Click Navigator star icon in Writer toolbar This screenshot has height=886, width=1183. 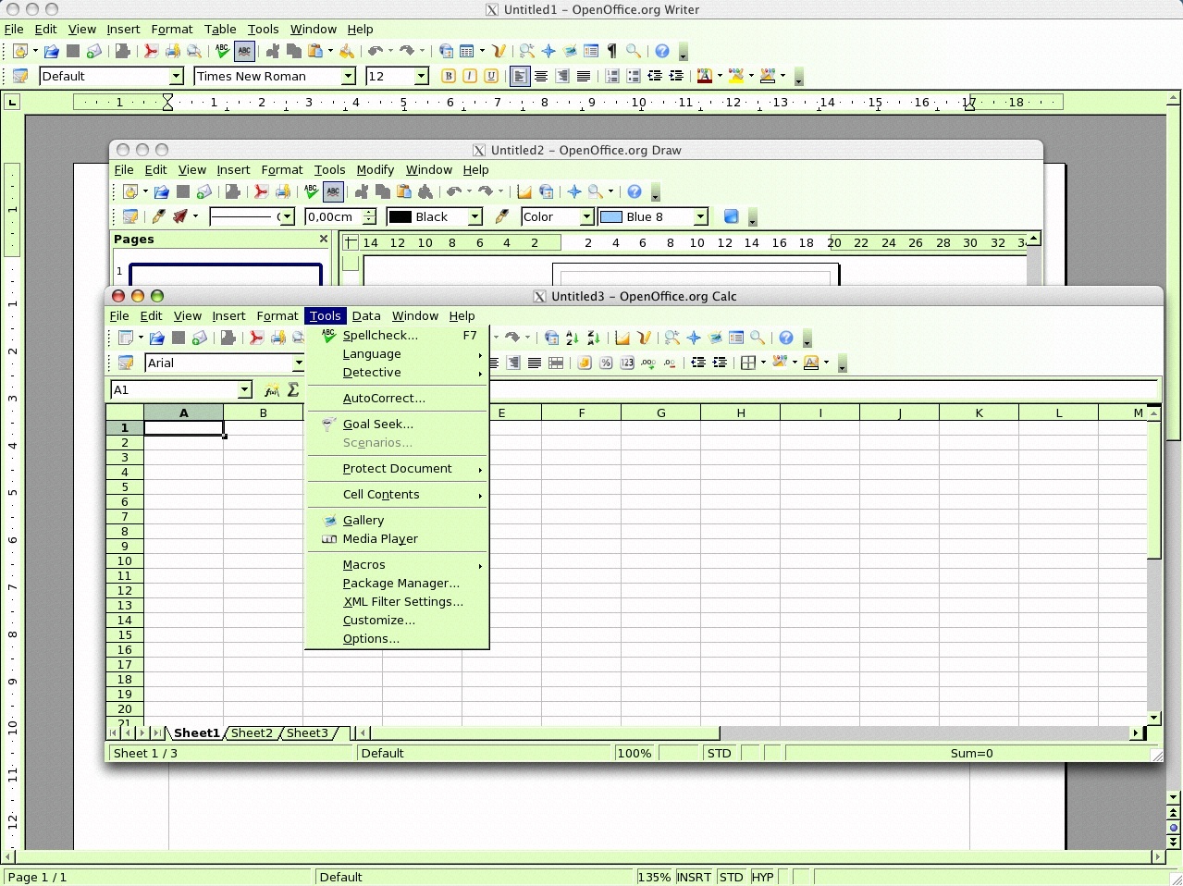(548, 52)
